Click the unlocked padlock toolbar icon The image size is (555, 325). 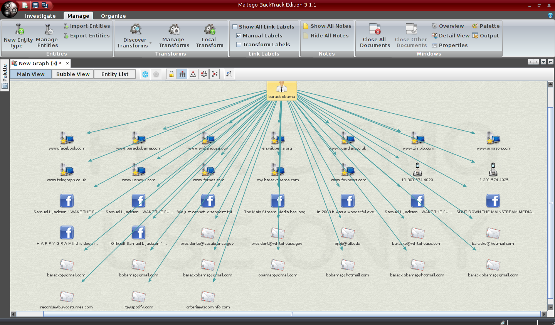[x=172, y=74]
